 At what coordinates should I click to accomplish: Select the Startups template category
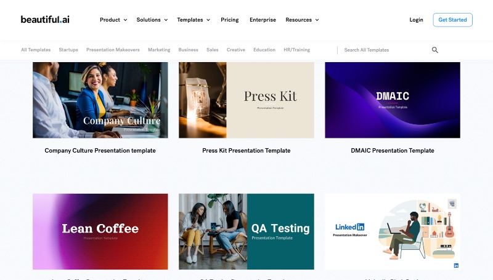68,50
